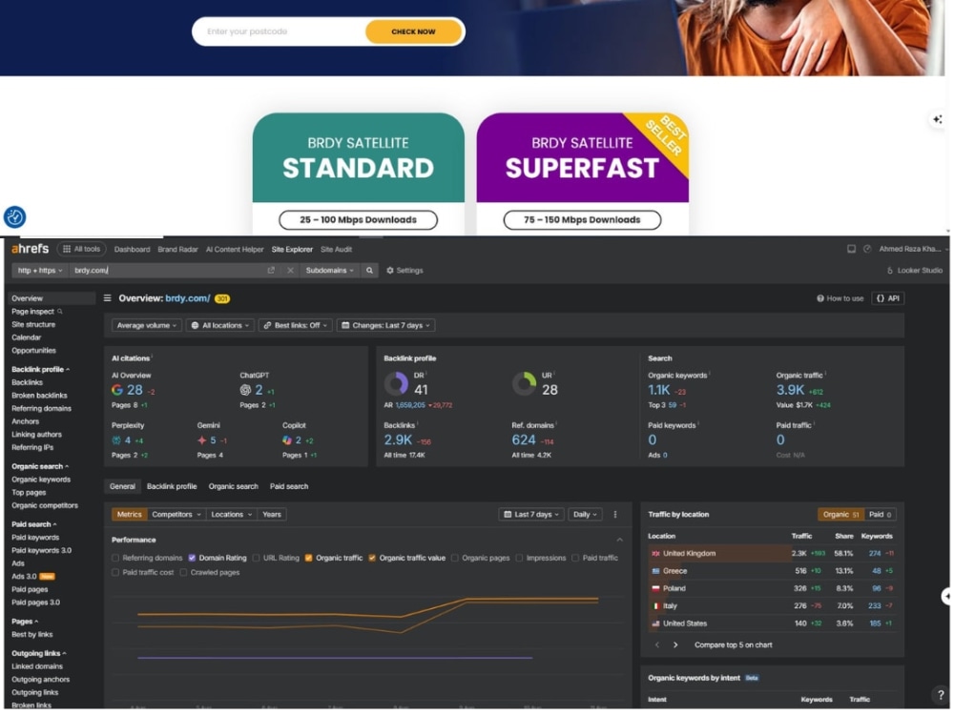Image resolution: width=954 pixels, height=715 pixels.
Task: Open the All tools grid menu
Action: pyautogui.click(x=81, y=249)
